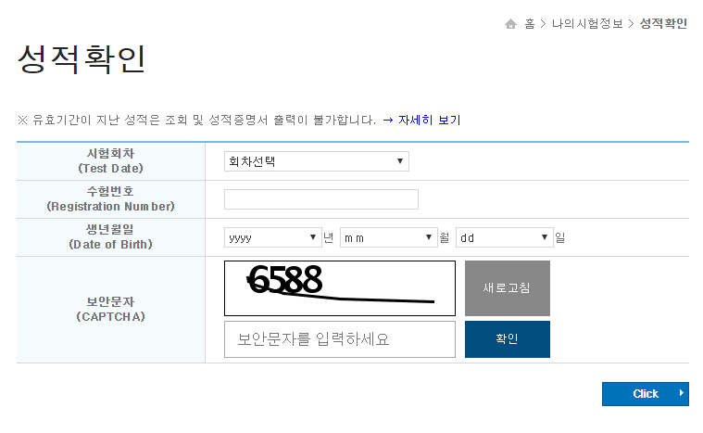The image size is (703, 433).
Task: Open the 회차선택 test date dropdown
Action: click(x=316, y=162)
